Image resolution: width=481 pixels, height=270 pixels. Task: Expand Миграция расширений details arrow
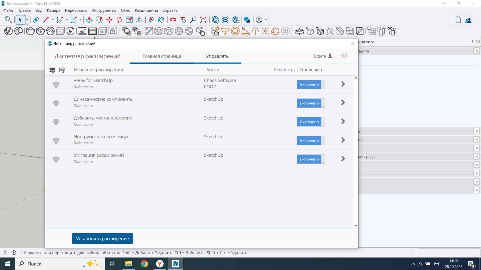(x=343, y=159)
